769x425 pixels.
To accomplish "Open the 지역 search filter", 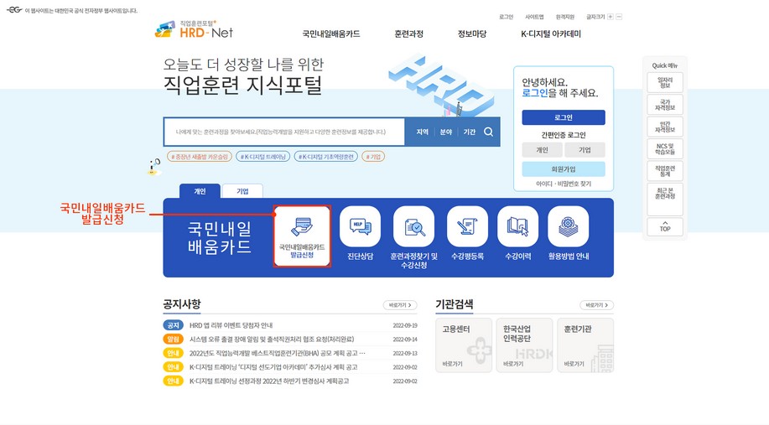I will click(x=423, y=132).
